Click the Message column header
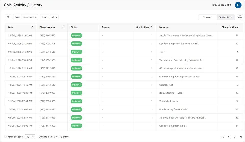Screen dimensions: 245x142 coord(164,27)
